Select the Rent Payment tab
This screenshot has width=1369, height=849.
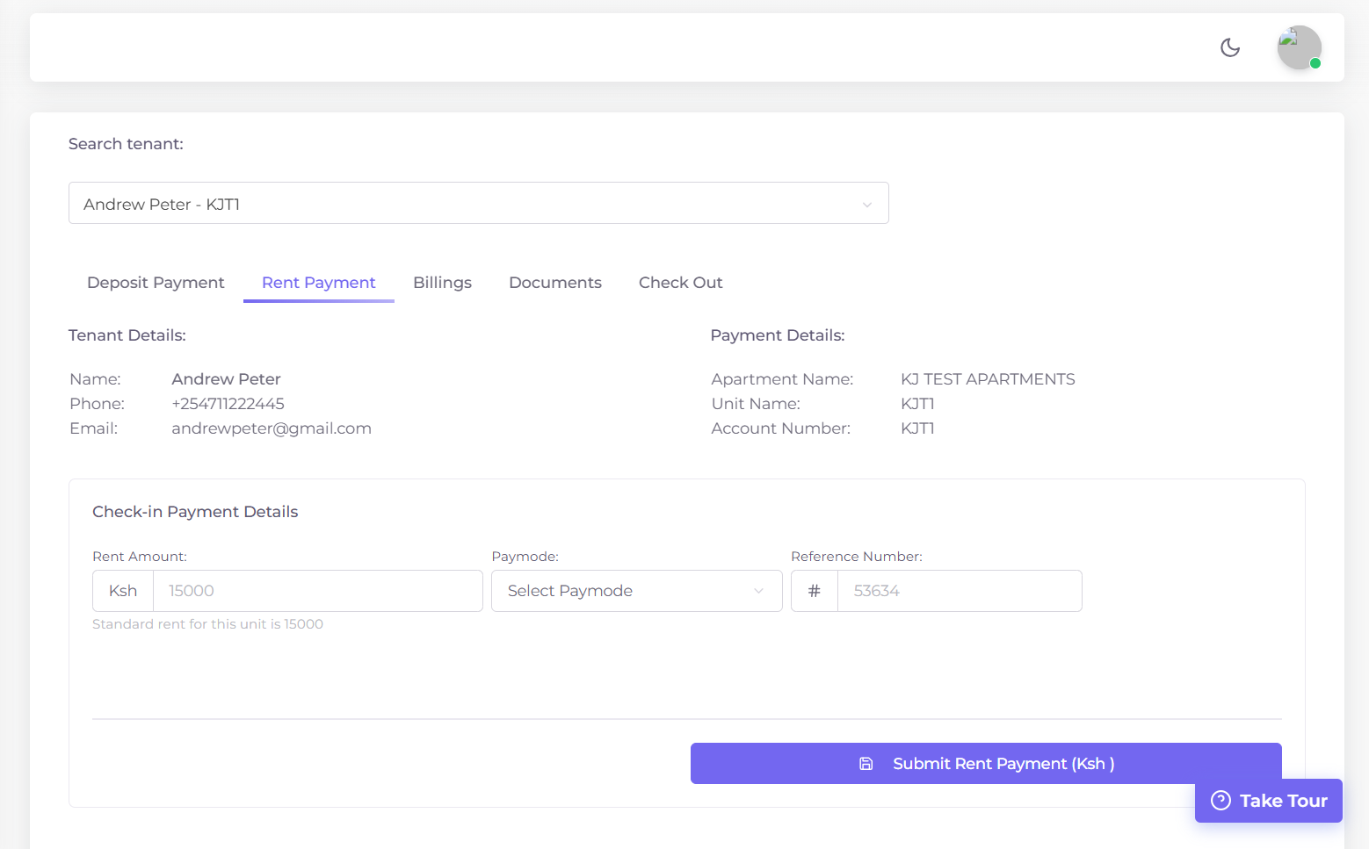tap(318, 282)
